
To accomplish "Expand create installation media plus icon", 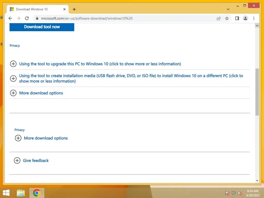I will [13, 78].
